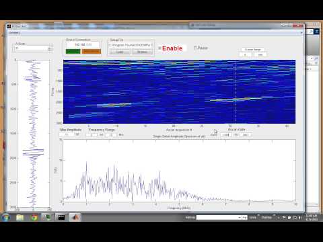This screenshot has width=323, height=242.
Task: Click the taskbar Address input field
Action: 217,218
